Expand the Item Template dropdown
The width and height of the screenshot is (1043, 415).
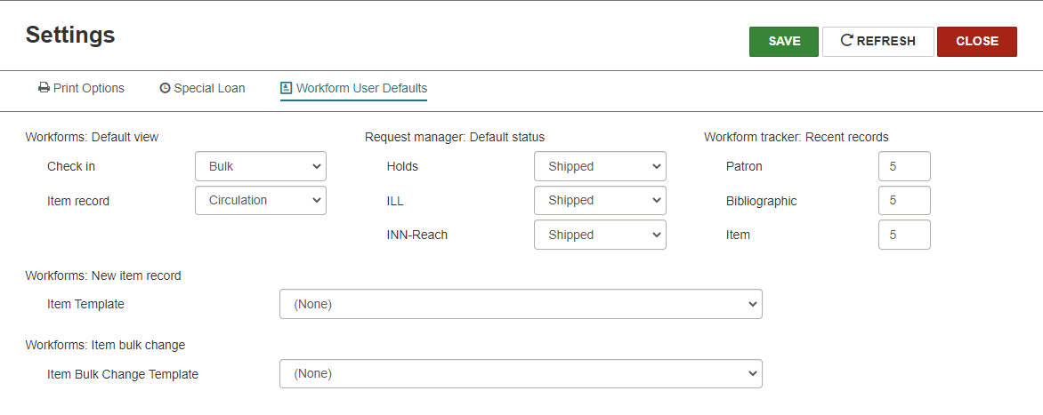(x=521, y=304)
